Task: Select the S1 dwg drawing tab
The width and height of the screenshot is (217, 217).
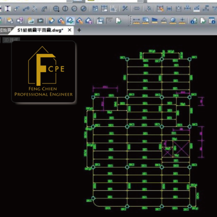Action: 40,30
